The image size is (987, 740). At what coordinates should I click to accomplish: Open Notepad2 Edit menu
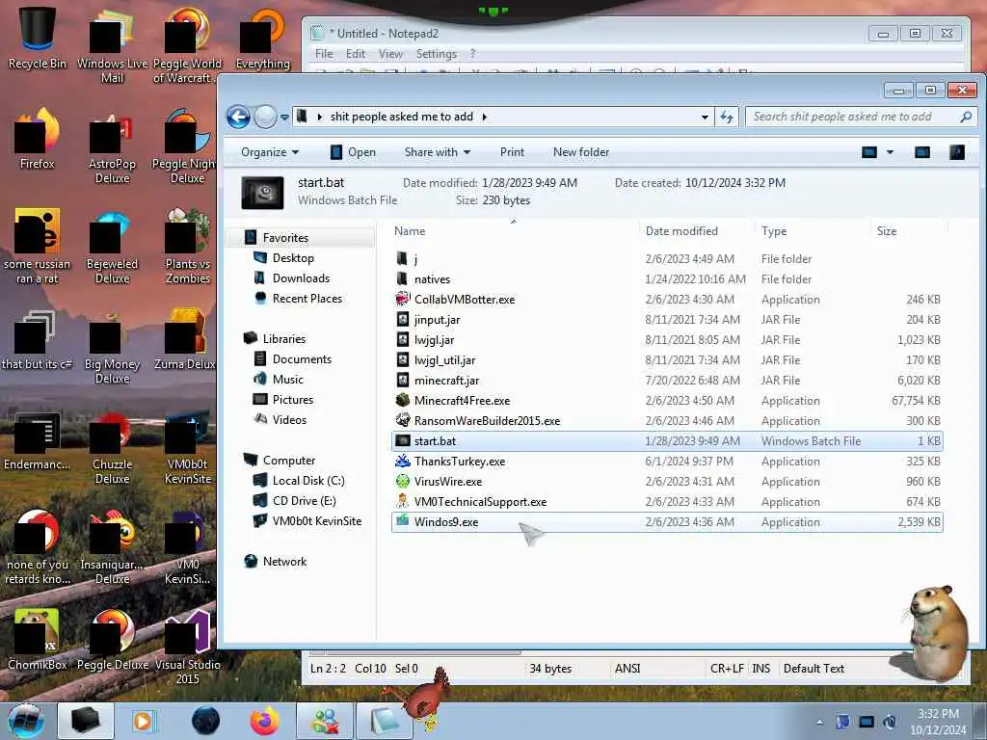point(356,54)
